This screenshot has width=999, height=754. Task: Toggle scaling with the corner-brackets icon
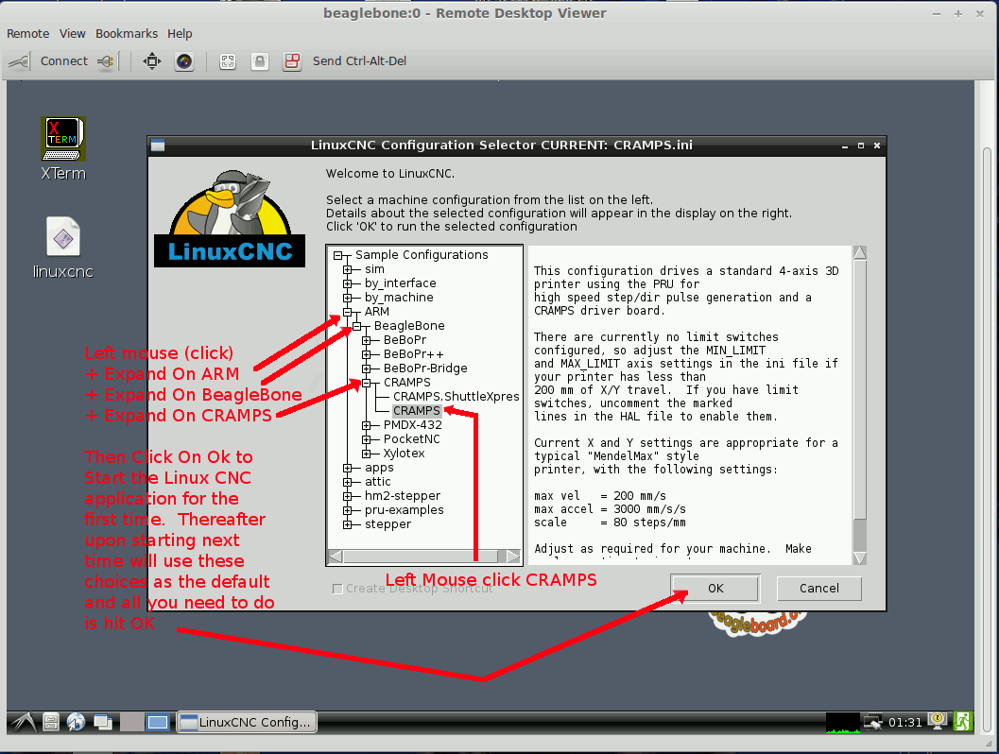pyautogui.click(x=228, y=61)
